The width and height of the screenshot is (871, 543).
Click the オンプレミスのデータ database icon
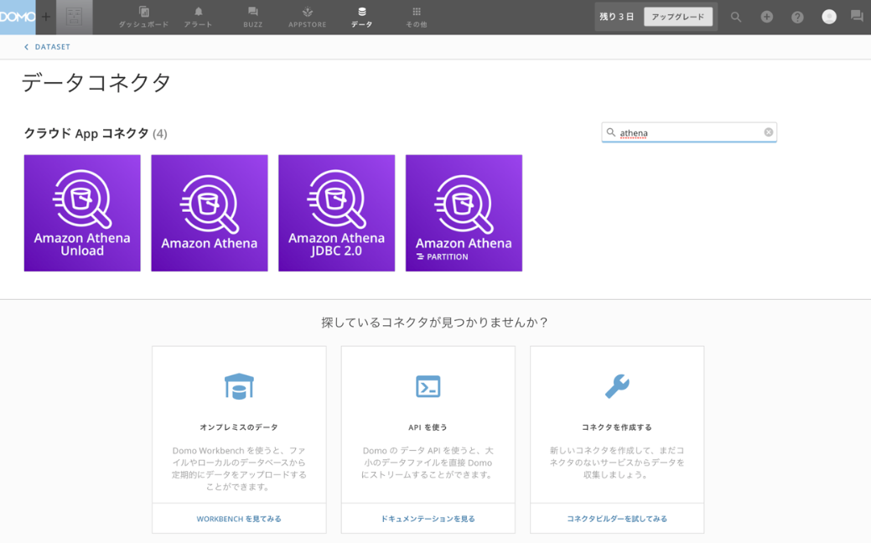pyautogui.click(x=239, y=386)
